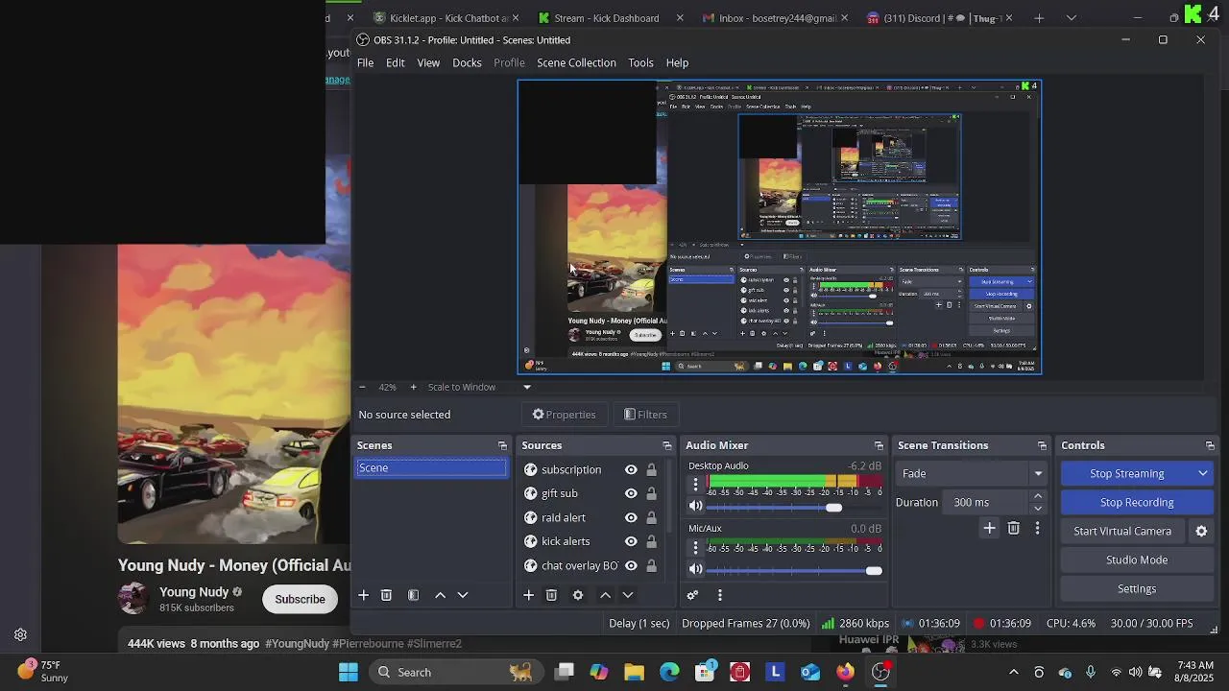Unlock the subscription source lock icon
1229x691 pixels.
pyautogui.click(x=651, y=469)
